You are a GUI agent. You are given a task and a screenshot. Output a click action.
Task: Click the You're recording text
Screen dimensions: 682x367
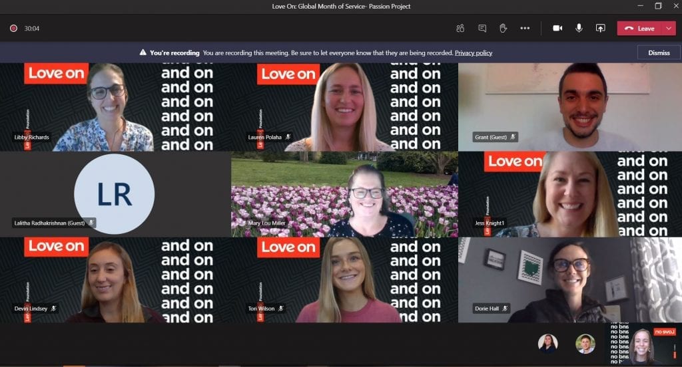[174, 53]
